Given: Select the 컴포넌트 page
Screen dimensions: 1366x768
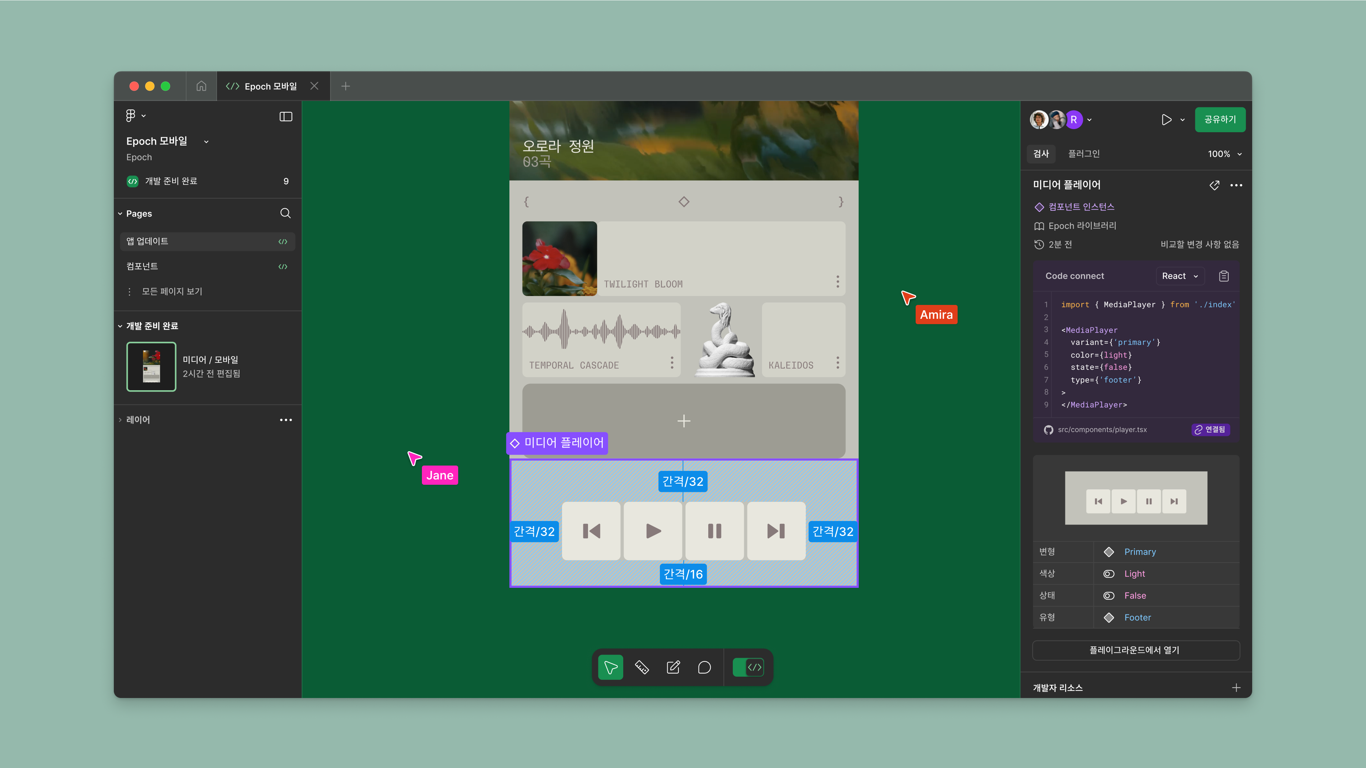Looking at the screenshot, I should [x=142, y=267].
